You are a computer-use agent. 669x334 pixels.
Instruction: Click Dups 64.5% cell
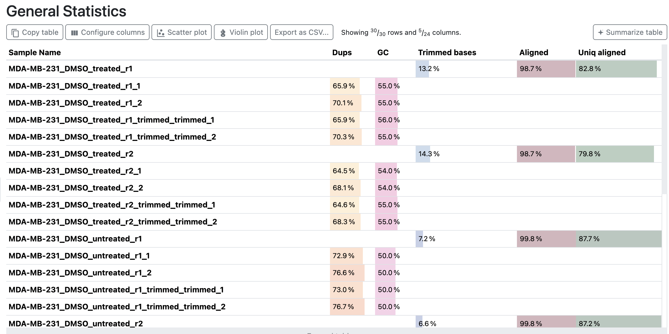tap(352, 171)
